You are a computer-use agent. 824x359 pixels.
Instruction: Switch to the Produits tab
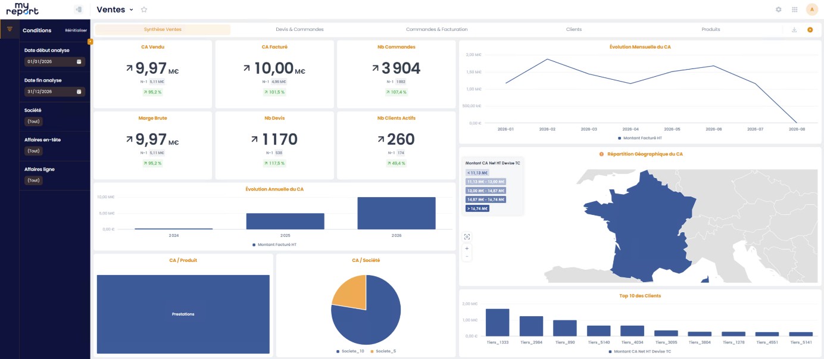coord(710,29)
